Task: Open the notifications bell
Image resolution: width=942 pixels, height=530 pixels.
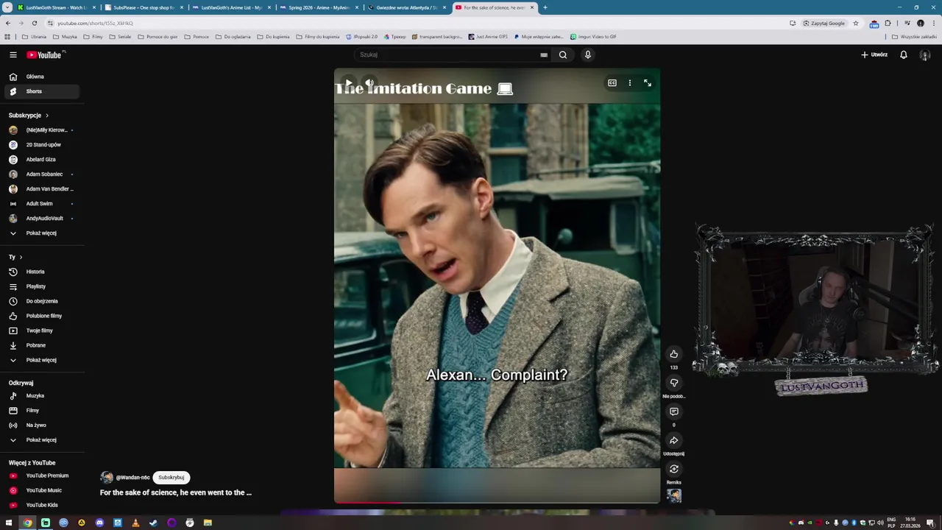Action: click(904, 54)
